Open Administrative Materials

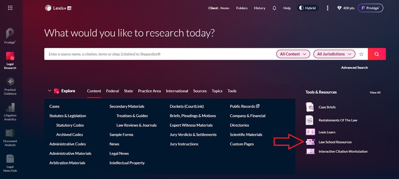[x=70, y=153]
